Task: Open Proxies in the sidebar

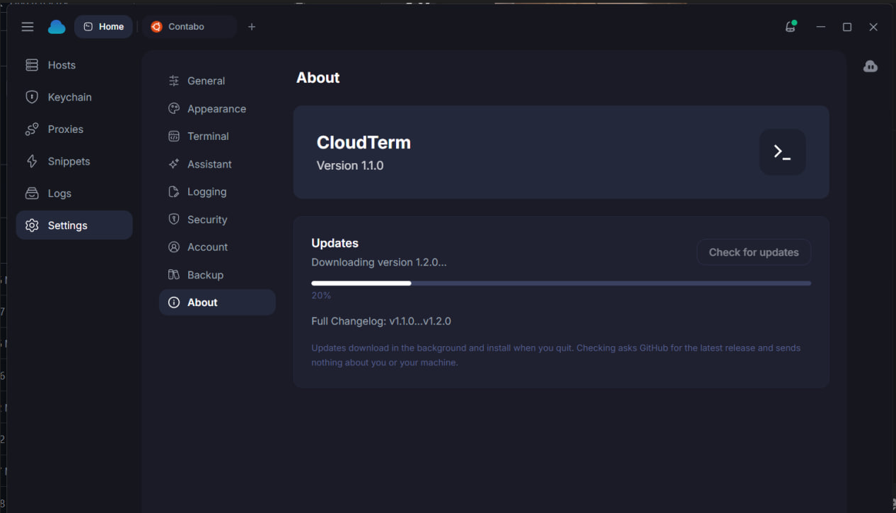Action: [74, 129]
